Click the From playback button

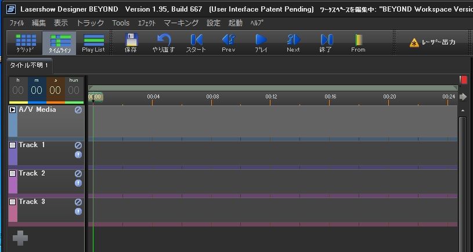point(358,43)
